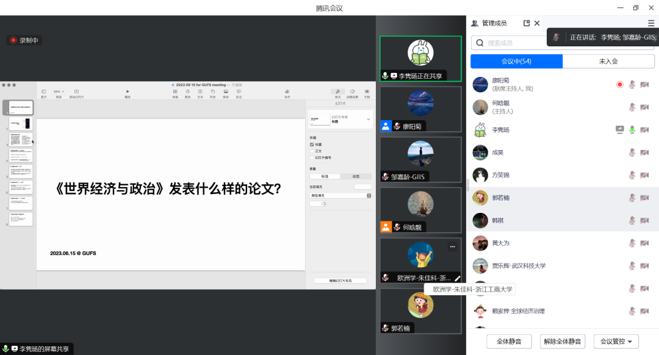Enable the 正文 checkbox in the slide panel
This screenshot has height=355, width=659.
(x=312, y=151)
